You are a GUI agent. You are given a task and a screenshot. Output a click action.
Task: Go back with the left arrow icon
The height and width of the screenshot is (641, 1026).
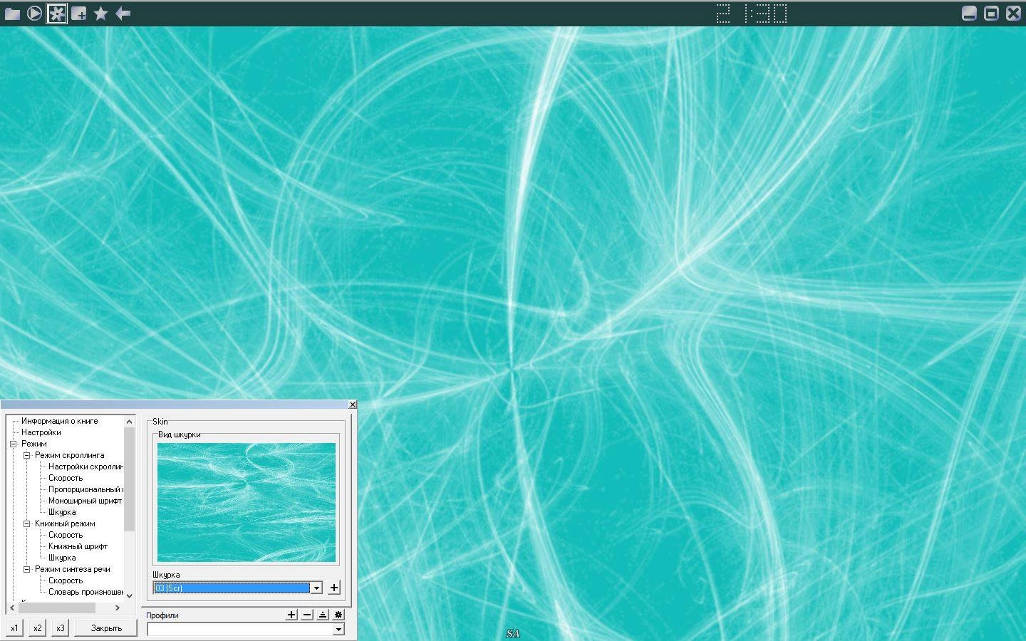coord(123,14)
